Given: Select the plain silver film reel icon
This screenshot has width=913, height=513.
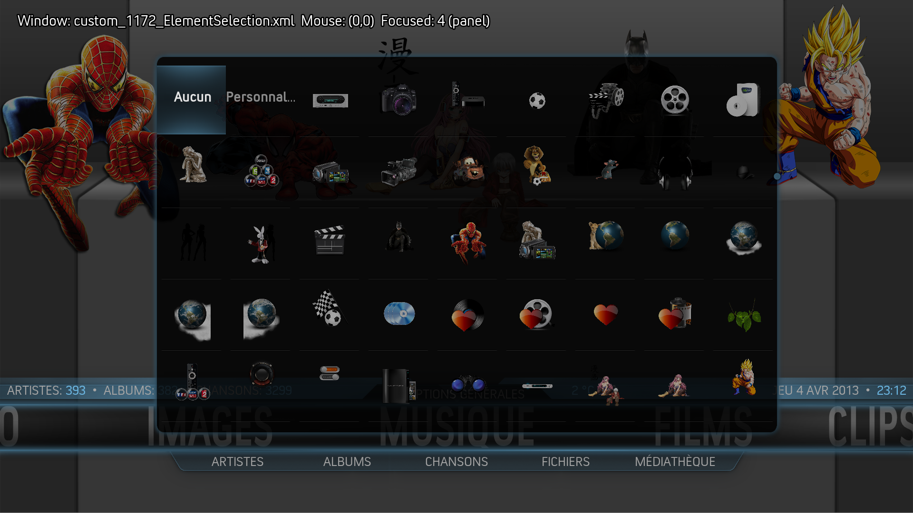Looking at the screenshot, I should [x=675, y=100].
